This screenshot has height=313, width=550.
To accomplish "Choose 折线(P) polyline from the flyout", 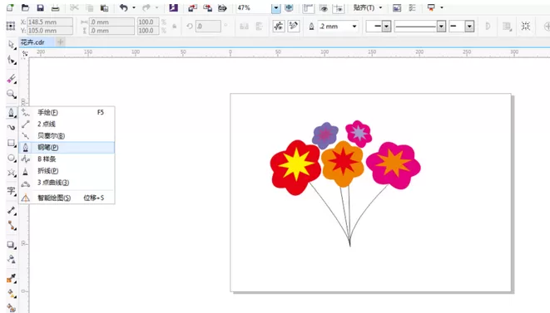I will coord(67,171).
